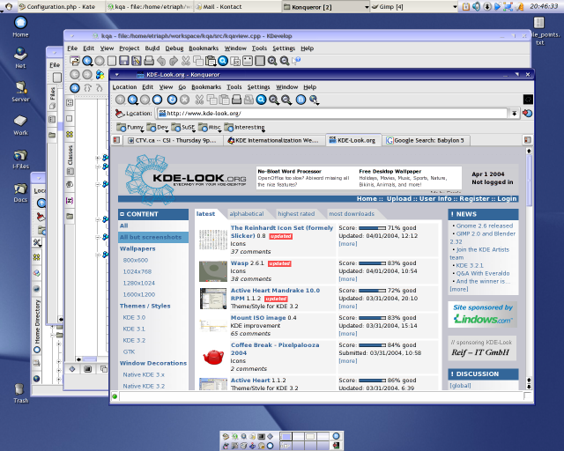Click the Home icon in Konqueror toolbar
The height and width of the screenshot is (451, 564).
[157, 100]
